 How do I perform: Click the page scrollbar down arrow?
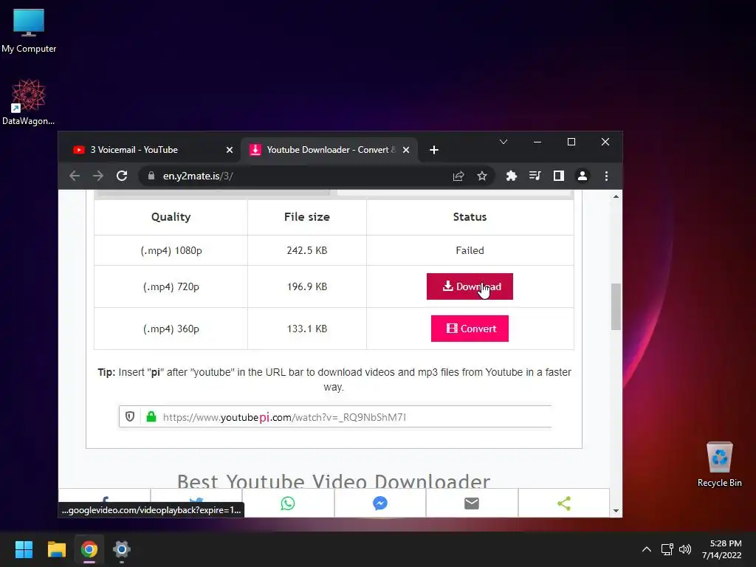coord(616,511)
